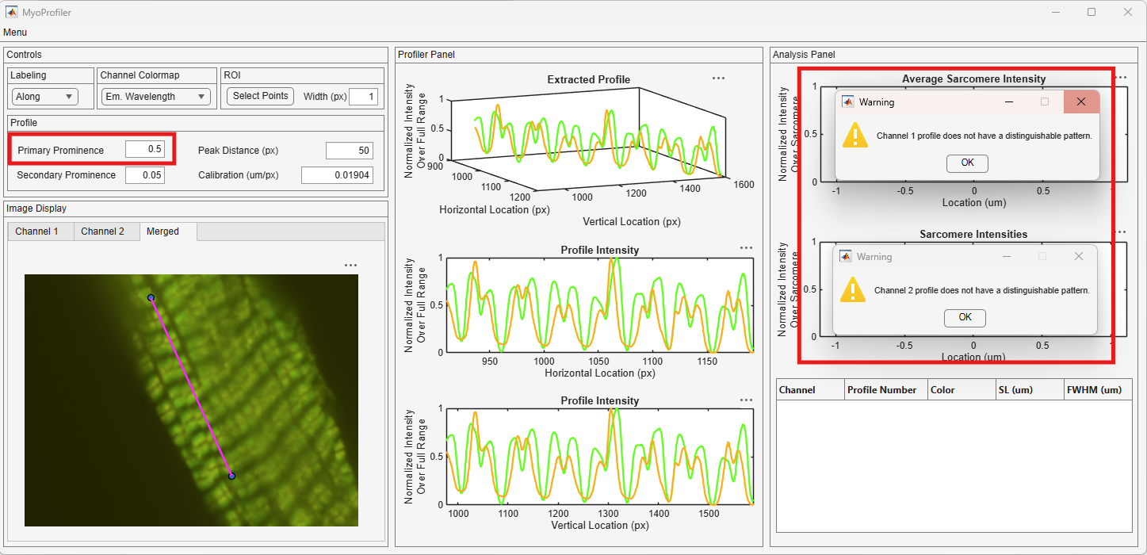
Task: Open the ellipsis menu above Extracted Profile plot
Action: (x=718, y=78)
